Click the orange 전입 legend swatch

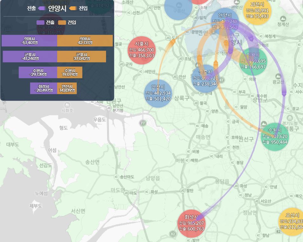pyautogui.click(x=62, y=23)
